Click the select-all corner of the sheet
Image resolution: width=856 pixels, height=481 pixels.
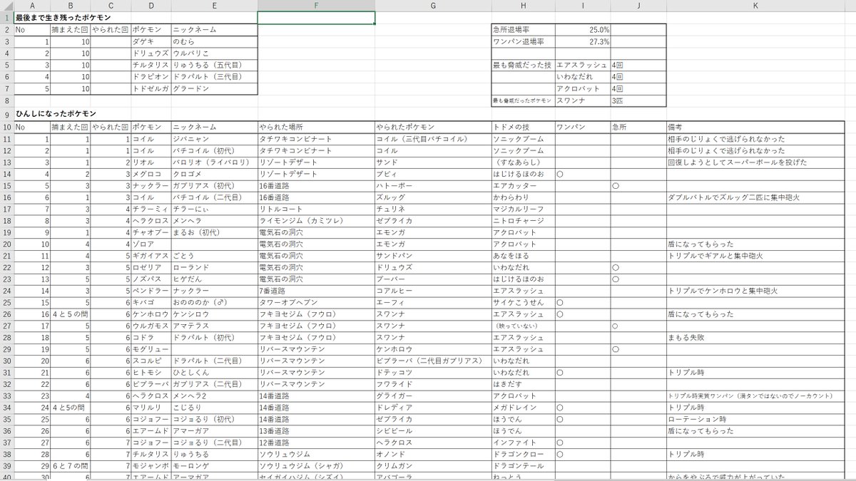point(7,6)
